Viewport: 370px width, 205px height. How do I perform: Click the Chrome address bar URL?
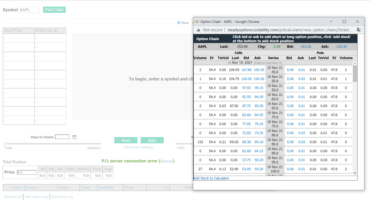pyautogui.click(x=290, y=30)
